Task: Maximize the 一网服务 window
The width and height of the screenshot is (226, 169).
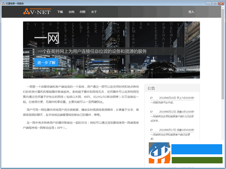Action: coord(215,3)
